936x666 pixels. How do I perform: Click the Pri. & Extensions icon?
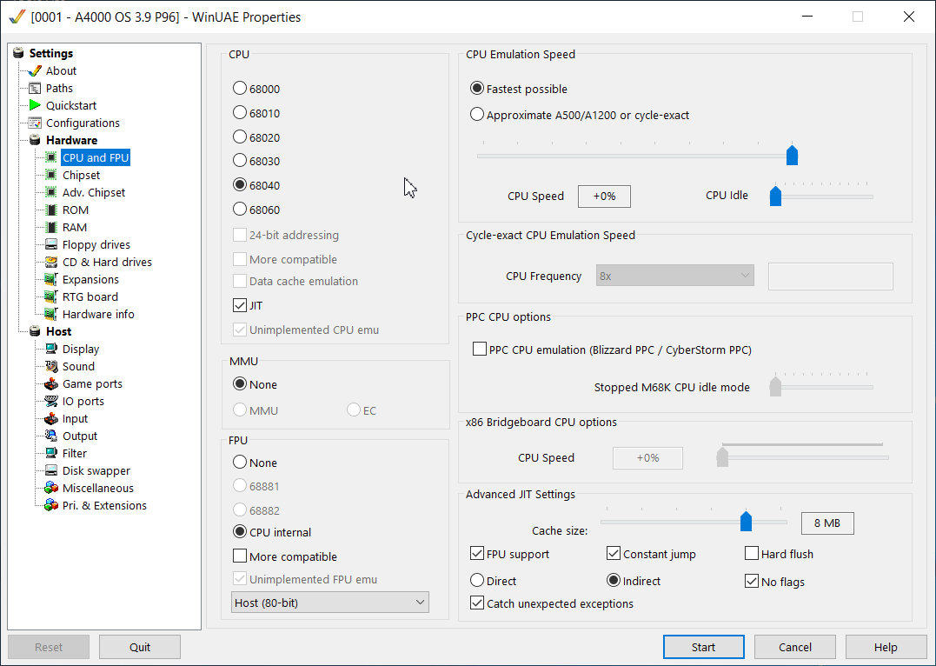click(51, 505)
